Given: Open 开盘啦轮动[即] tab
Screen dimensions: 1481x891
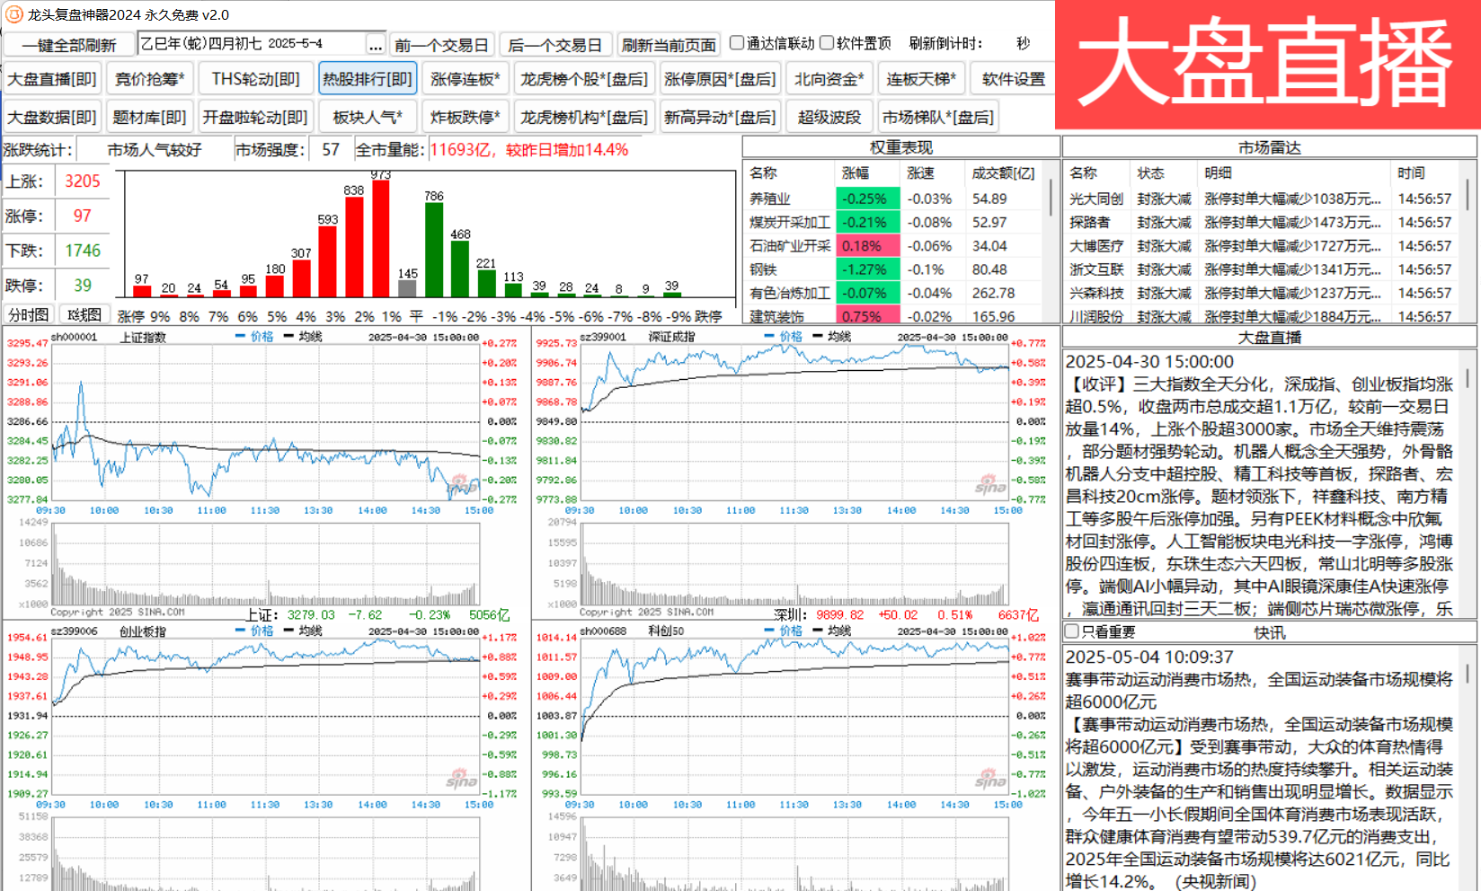Looking at the screenshot, I should pos(255,118).
